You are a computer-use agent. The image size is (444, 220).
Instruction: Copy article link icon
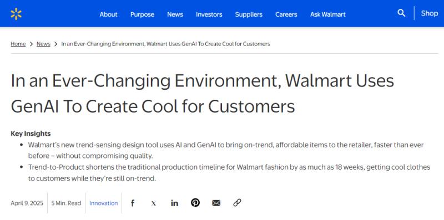(237, 203)
